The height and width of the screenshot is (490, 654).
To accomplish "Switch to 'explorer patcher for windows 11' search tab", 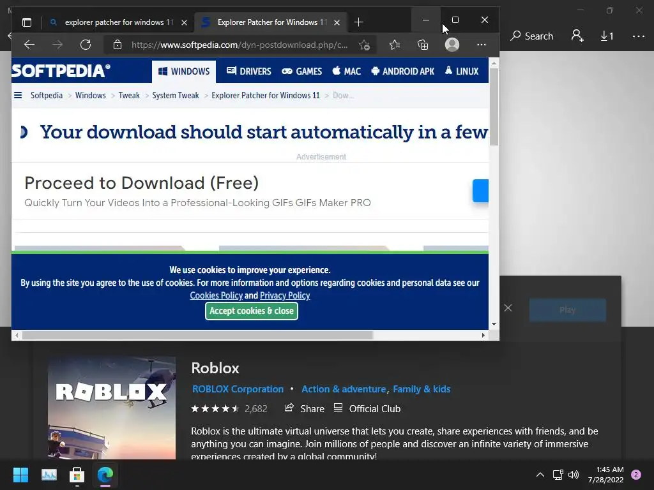I will [x=118, y=22].
